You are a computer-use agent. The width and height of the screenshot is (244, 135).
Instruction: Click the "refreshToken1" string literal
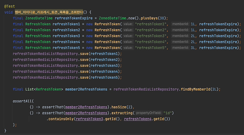[151, 24]
